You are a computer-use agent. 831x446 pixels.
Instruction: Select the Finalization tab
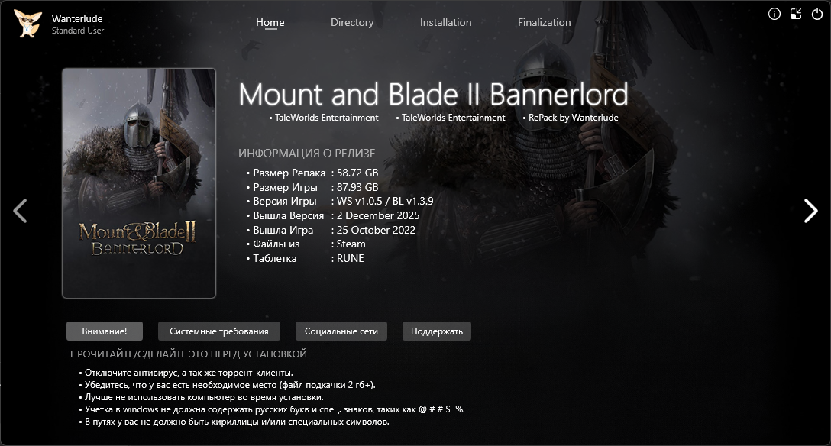click(545, 22)
